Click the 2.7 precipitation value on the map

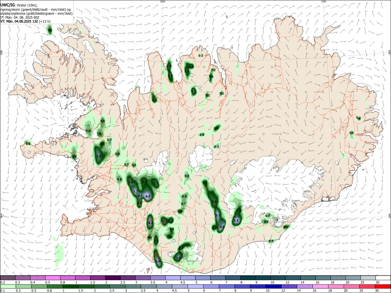point(156,184)
